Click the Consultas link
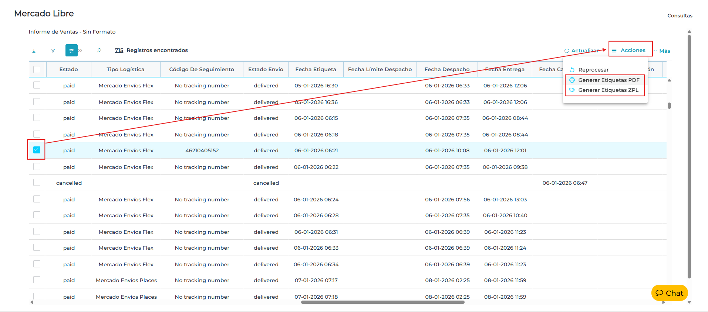Image resolution: width=708 pixels, height=312 pixels. (680, 15)
